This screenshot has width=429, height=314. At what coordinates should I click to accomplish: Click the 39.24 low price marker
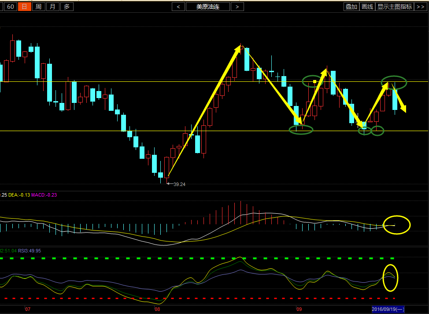[x=179, y=184]
